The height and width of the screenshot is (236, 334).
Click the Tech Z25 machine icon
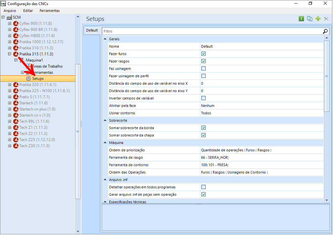pyautogui.click(x=16, y=140)
